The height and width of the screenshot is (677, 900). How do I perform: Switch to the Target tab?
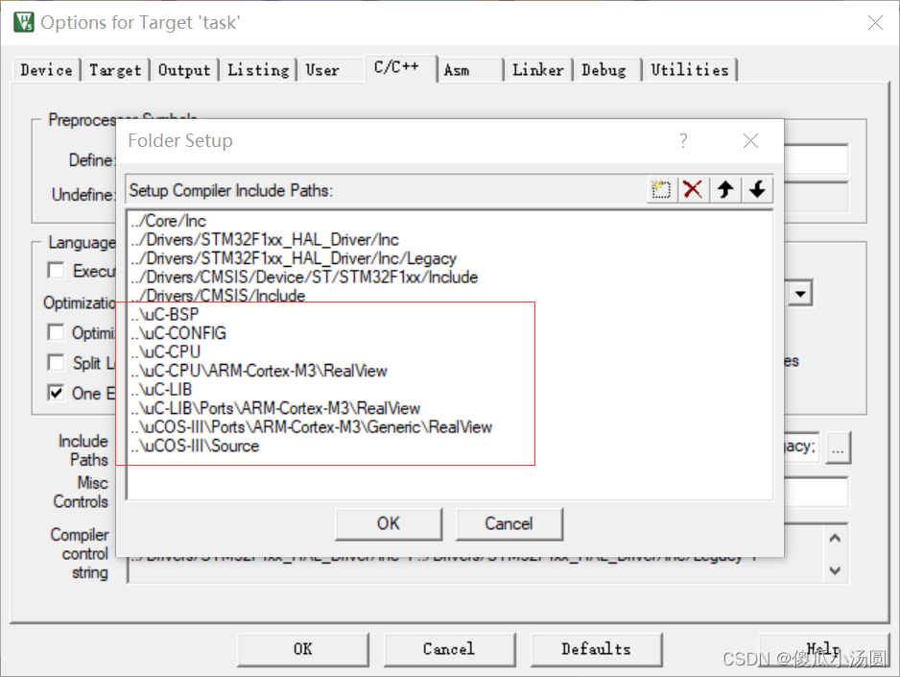(115, 70)
